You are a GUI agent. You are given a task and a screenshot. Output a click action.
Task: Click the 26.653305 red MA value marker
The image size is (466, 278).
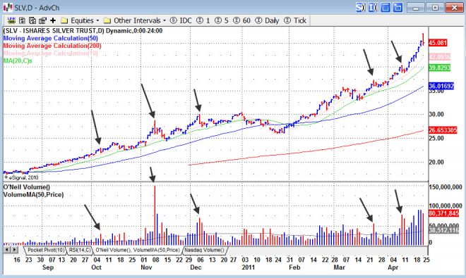[x=443, y=129]
